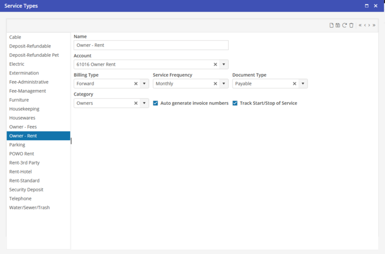385x254 pixels.
Task: Go to the next record
Action: (x=370, y=25)
